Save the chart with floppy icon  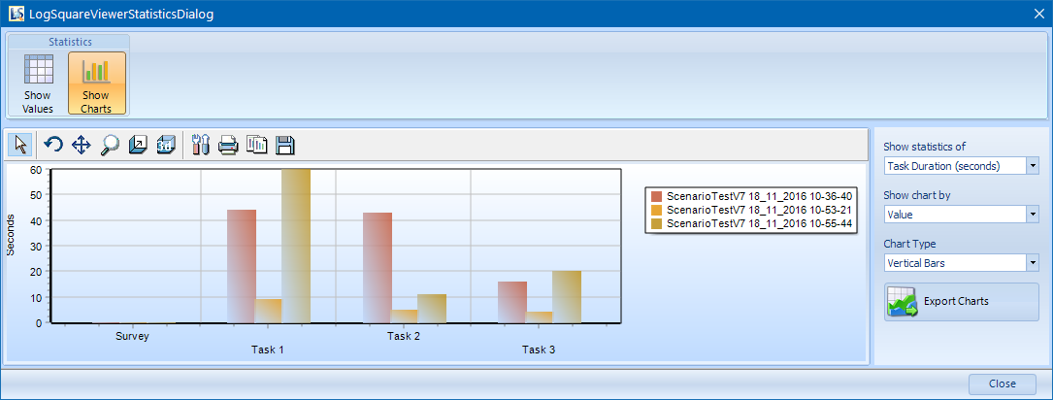click(284, 146)
